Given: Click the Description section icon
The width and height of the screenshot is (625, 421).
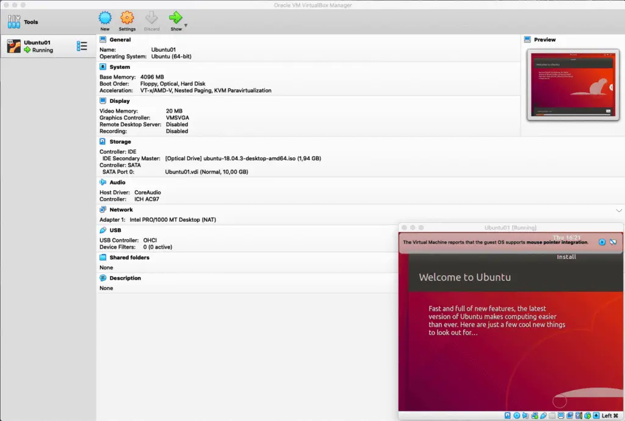Looking at the screenshot, I should (103, 278).
